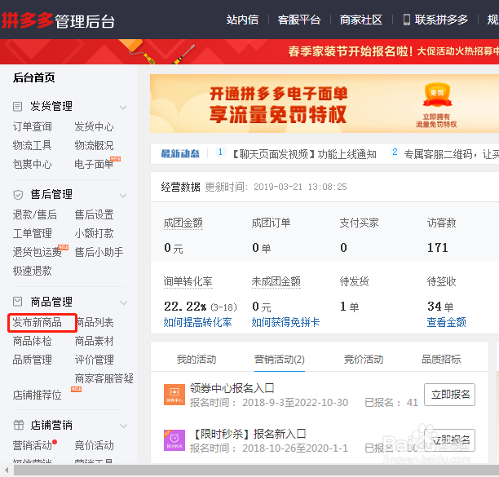Collapse the 商品管理 section chevron
Viewport: 499px width, 477px height.
point(123,303)
